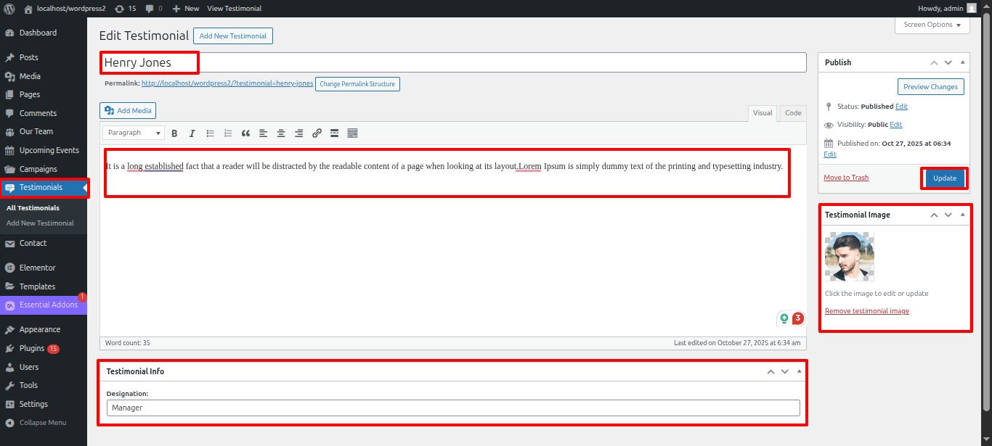The width and height of the screenshot is (992, 446).
Task: Click the Designation input field
Action: pyautogui.click(x=453, y=408)
